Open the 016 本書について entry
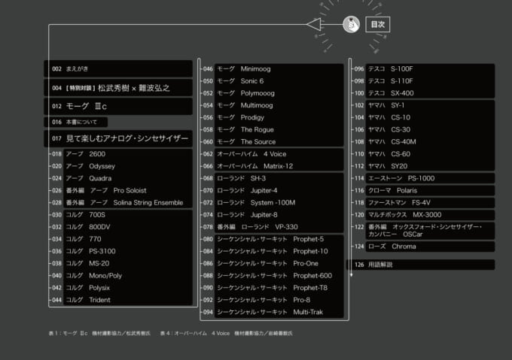This screenshot has height=360, width=512. pyautogui.click(x=76, y=123)
